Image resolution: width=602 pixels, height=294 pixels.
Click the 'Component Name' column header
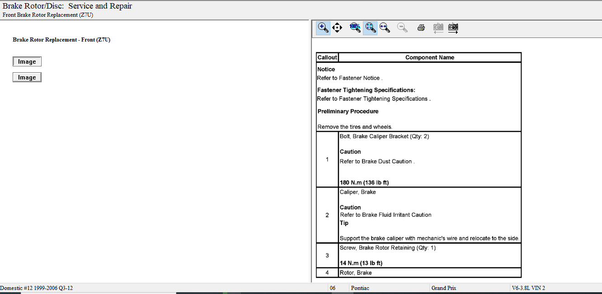430,57
